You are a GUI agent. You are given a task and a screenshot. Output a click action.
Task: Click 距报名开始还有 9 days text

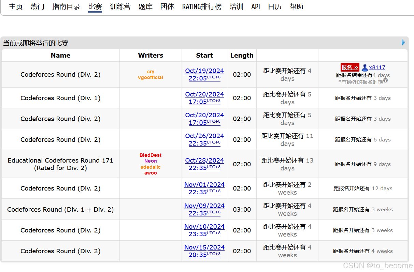[x=363, y=164]
